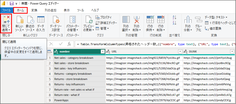Click 列の削除 (Remove Columns) icon
The width and height of the screenshot is (236, 104).
137,20
